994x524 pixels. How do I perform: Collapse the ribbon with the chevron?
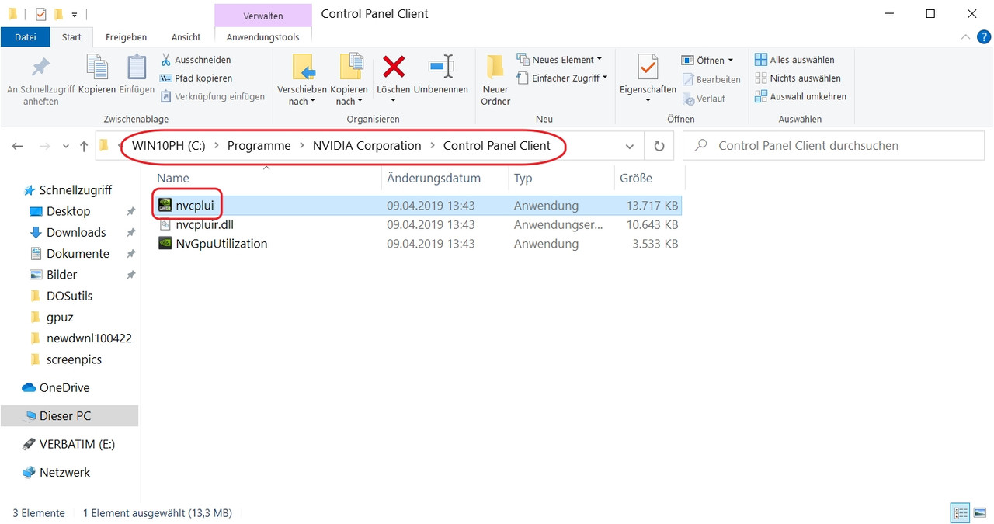(966, 36)
